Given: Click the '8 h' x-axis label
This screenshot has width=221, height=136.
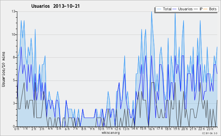Looking at the screenshot, I should [84, 129].
